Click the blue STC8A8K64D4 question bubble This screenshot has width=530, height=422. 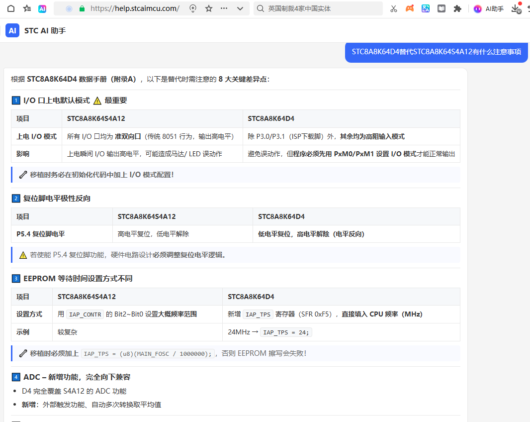(x=437, y=52)
